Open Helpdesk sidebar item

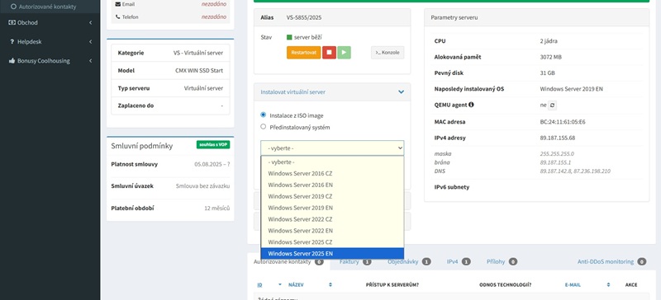pyautogui.click(x=50, y=42)
